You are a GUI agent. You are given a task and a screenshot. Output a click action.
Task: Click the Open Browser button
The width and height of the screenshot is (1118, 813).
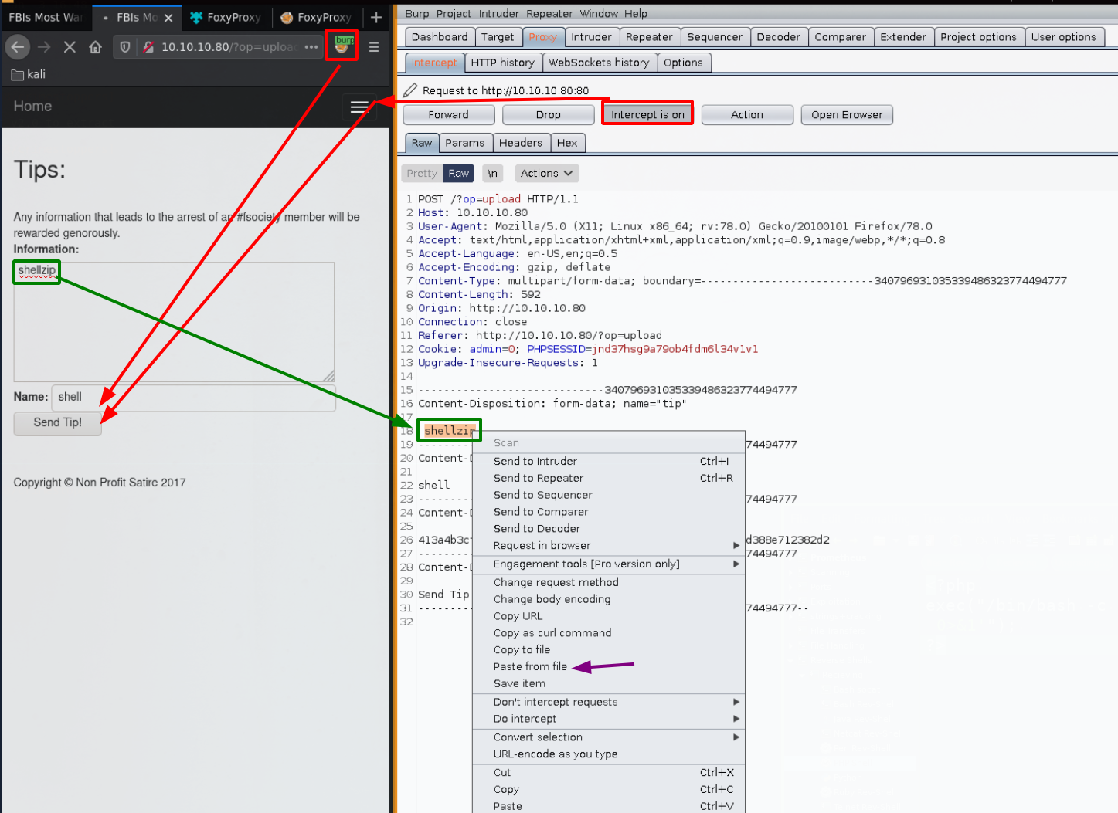pos(847,114)
